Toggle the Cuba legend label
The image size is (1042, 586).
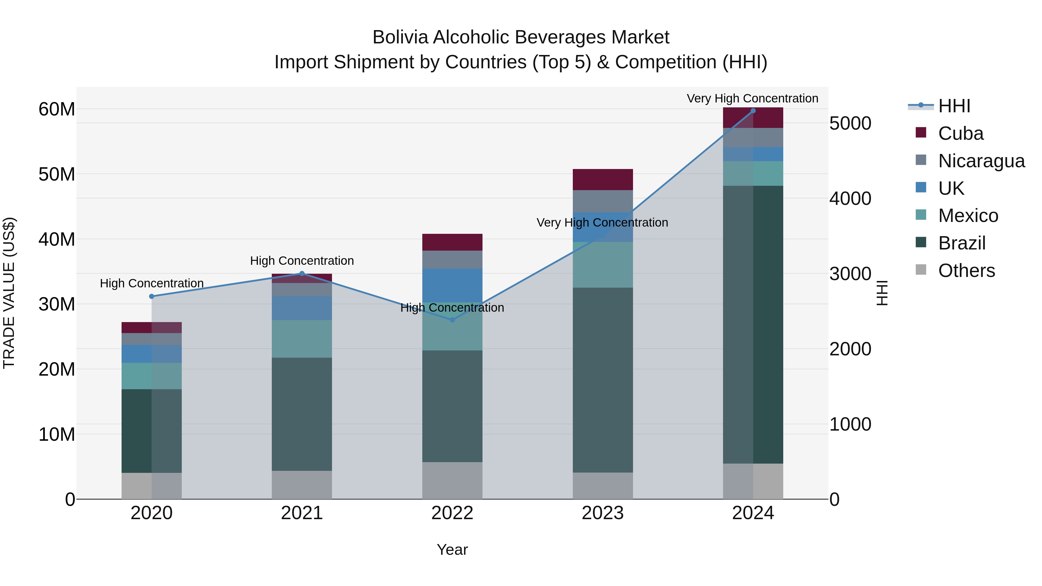pyautogui.click(x=961, y=133)
